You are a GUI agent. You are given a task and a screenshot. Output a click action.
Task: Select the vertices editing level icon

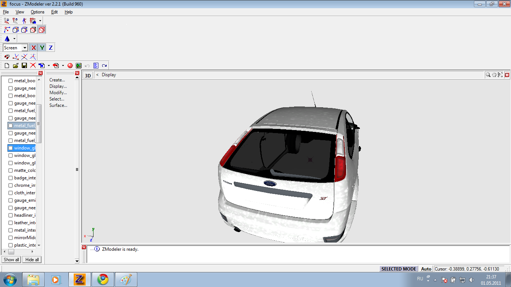pos(7,30)
